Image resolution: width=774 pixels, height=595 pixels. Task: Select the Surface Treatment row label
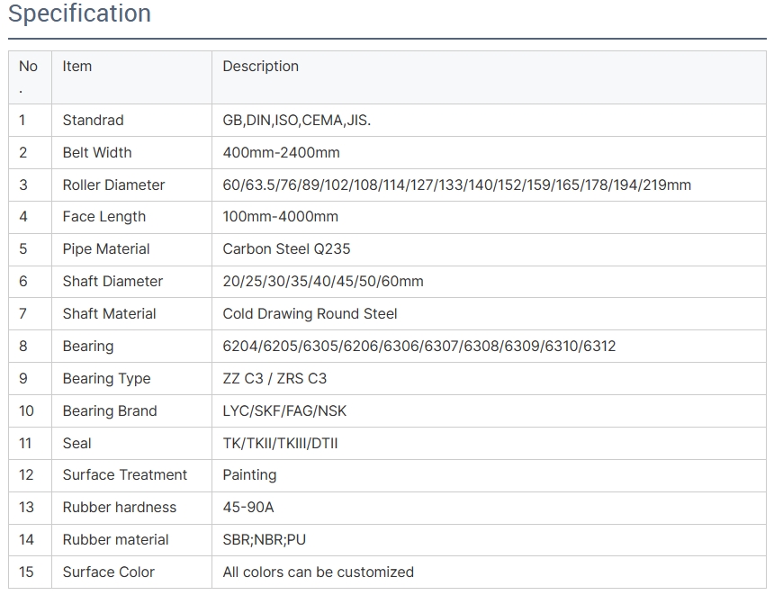click(x=124, y=475)
